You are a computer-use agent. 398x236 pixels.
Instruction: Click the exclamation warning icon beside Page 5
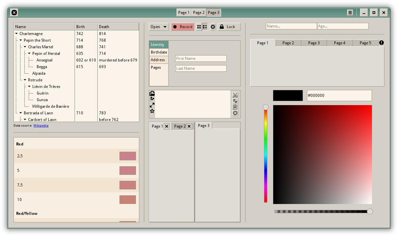point(381,43)
